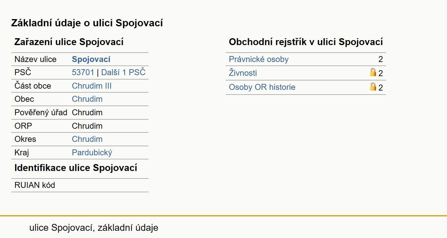The width and height of the screenshot is (447, 238).
Task: Open postal code 53701 link
Action: (83, 72)
